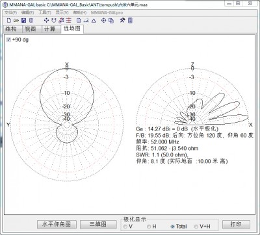The height and width of the screenshot is (235, 260).
Task: Click the horizontal polar pattern plot
Action: pyautogui.click(x=67, y=124)
